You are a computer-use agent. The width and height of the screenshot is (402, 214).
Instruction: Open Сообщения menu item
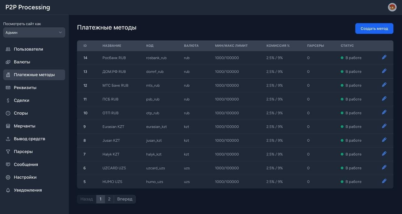pyautogui.click(x=34, y=164)
